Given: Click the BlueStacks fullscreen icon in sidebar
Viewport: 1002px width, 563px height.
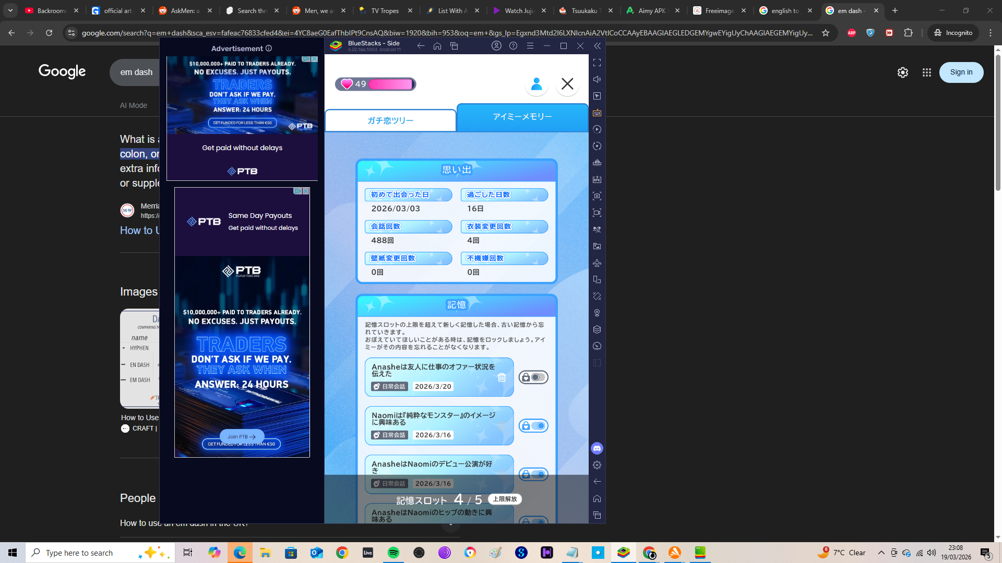Looking at the screenshot, I should pos(597,63).
